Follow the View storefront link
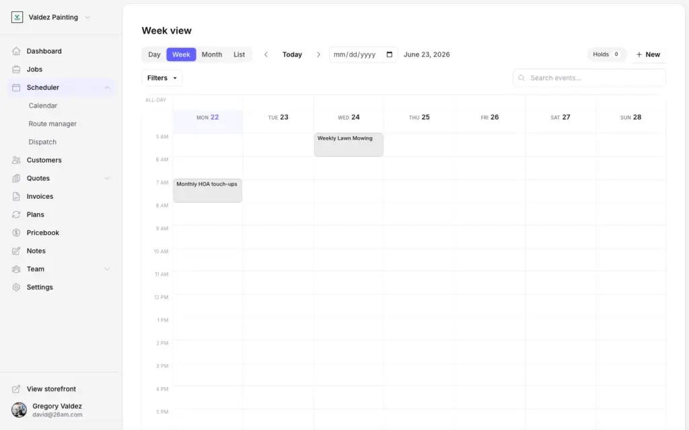The width and height of the screenshot is (689, 430). pos(51,389)
